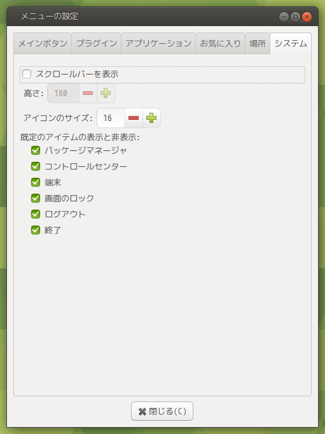Click the height field showing 180
Viewport: 325px width, 434px height.
64,93
